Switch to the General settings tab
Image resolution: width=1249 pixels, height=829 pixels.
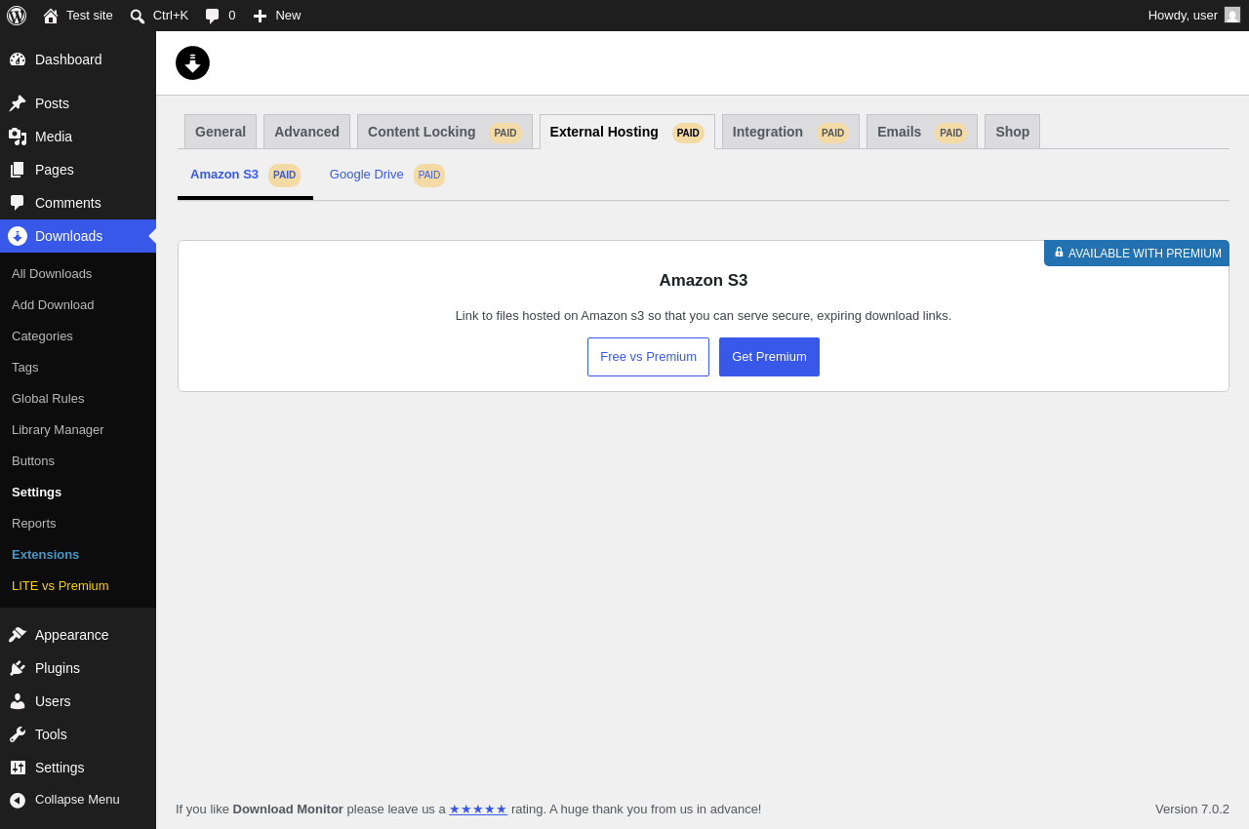(x=221, y=132)
